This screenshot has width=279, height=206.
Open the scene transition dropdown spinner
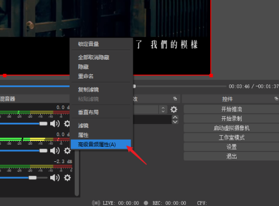coord(163,109)
